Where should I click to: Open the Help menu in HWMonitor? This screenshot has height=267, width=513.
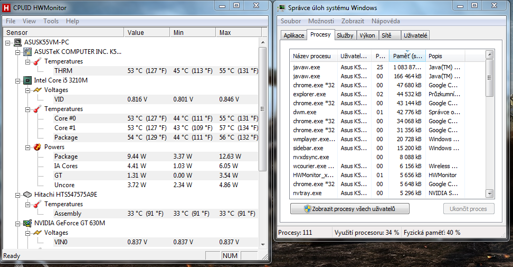point(72,21)
